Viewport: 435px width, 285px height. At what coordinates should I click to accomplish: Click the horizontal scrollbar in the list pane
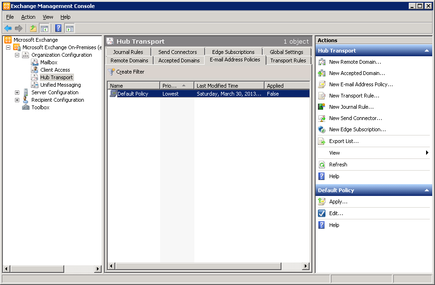(199, 266)
